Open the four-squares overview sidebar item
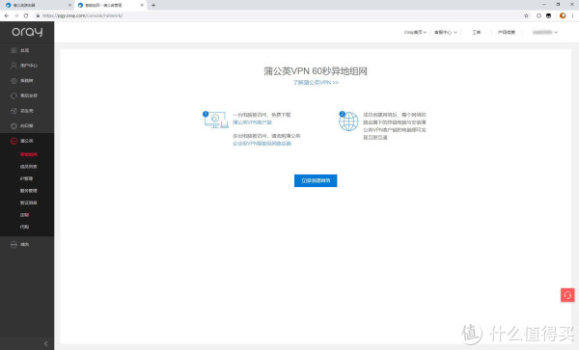This screenshot has height=350, width=579. coord(14,50)
